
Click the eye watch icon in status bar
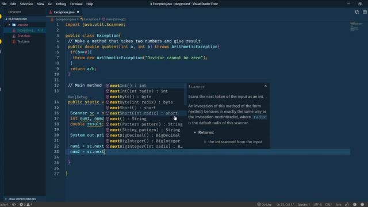click(14, 205)
